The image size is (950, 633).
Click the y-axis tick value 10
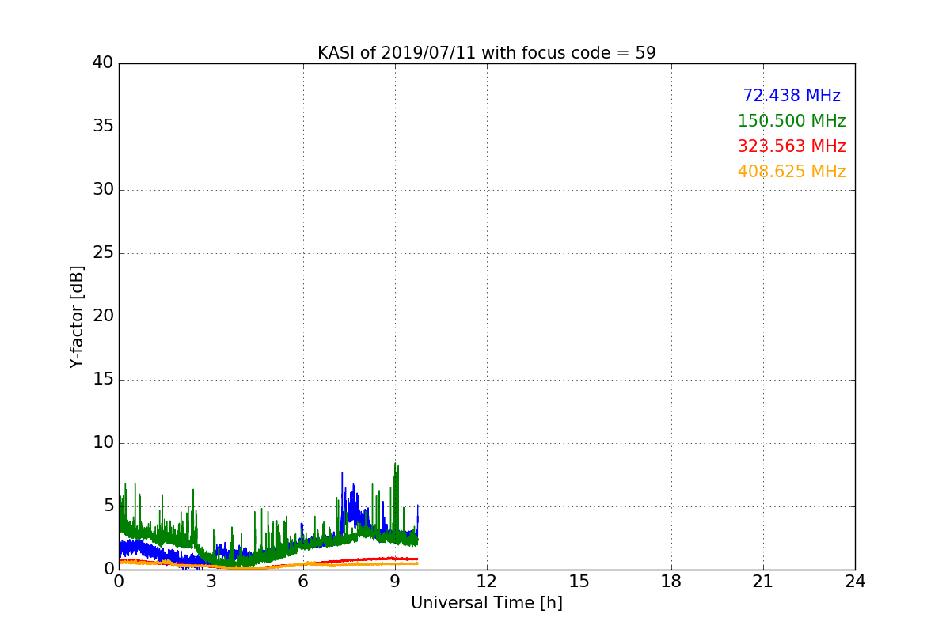pyautogui.click(x=103, y=443)
